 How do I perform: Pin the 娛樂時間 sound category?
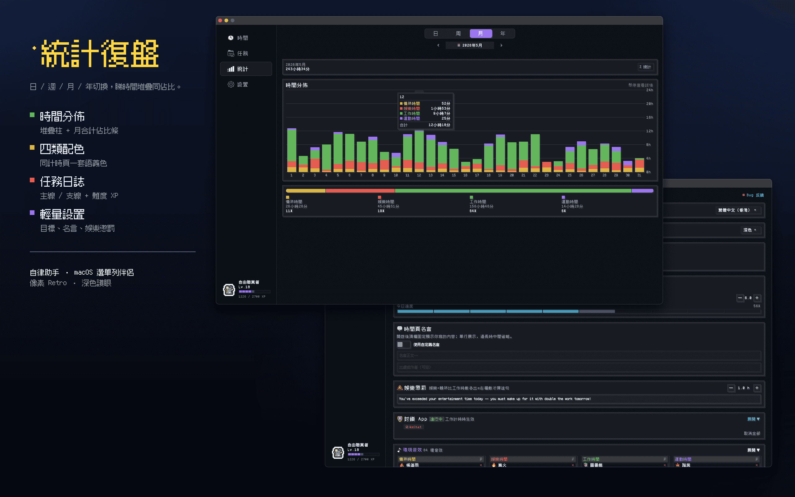point(573,459)
